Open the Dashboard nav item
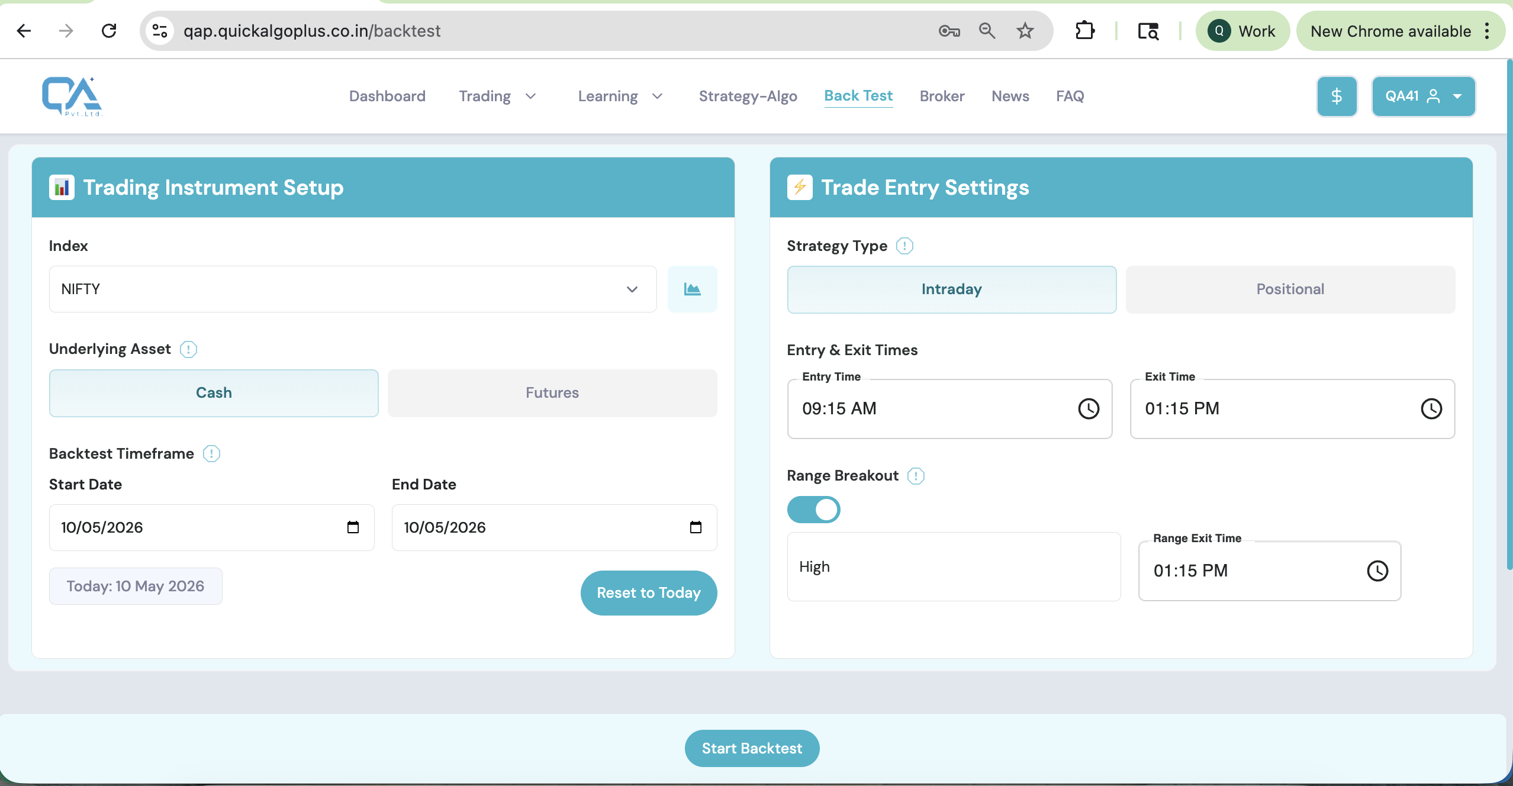This screenshot has width=1513, height=786. pyautogui.click(x=387, y=96)
